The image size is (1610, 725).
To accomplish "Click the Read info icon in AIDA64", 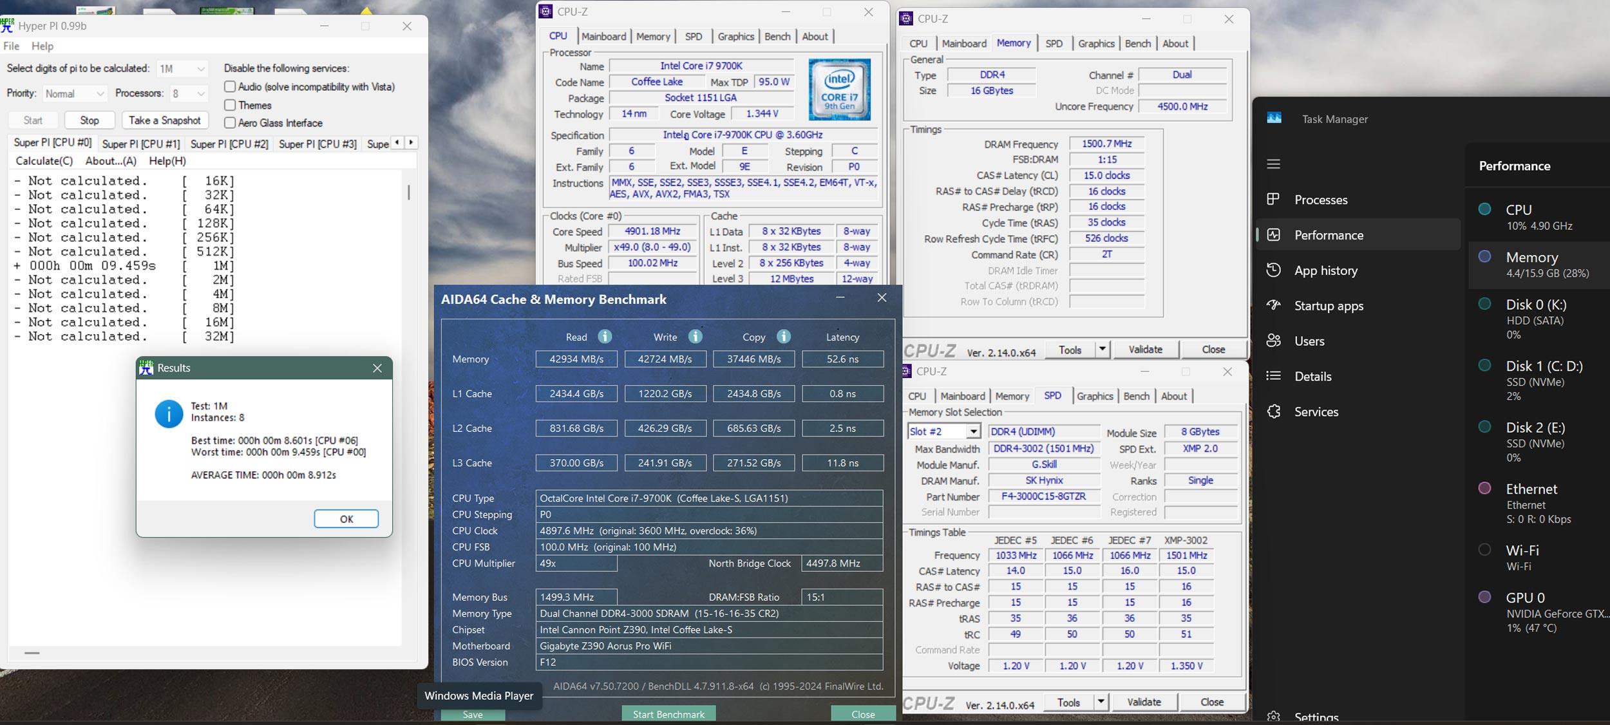I will [604, 337].
